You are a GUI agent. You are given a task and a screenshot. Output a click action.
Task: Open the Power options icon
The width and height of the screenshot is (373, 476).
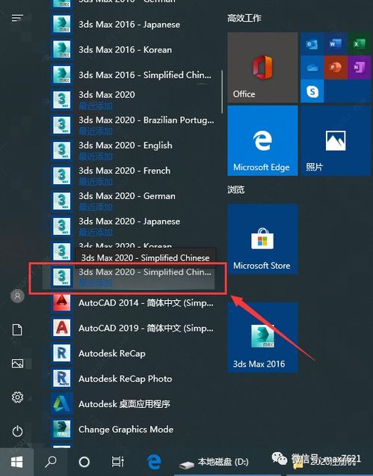(x=17, y=431)
